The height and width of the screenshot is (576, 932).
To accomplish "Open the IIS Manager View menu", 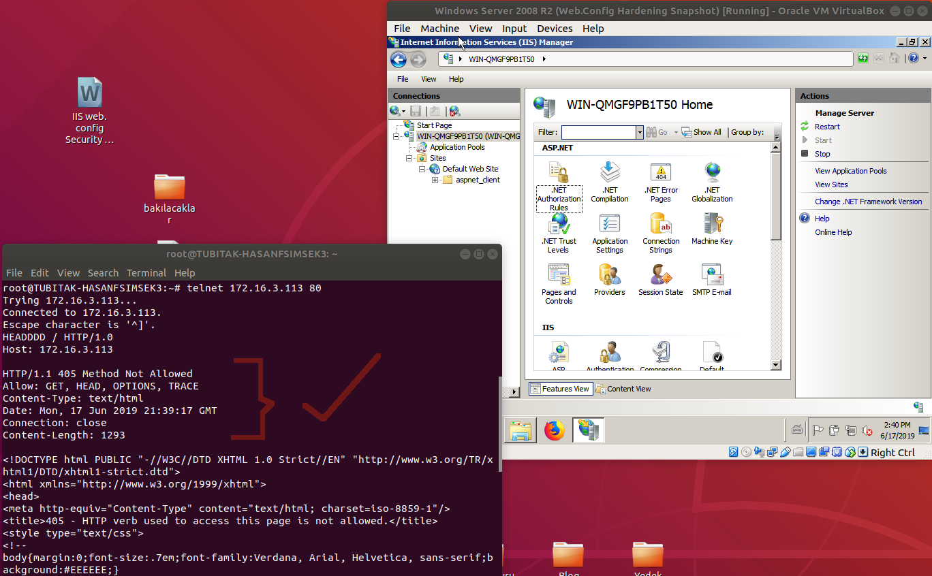I will point(429,79).
